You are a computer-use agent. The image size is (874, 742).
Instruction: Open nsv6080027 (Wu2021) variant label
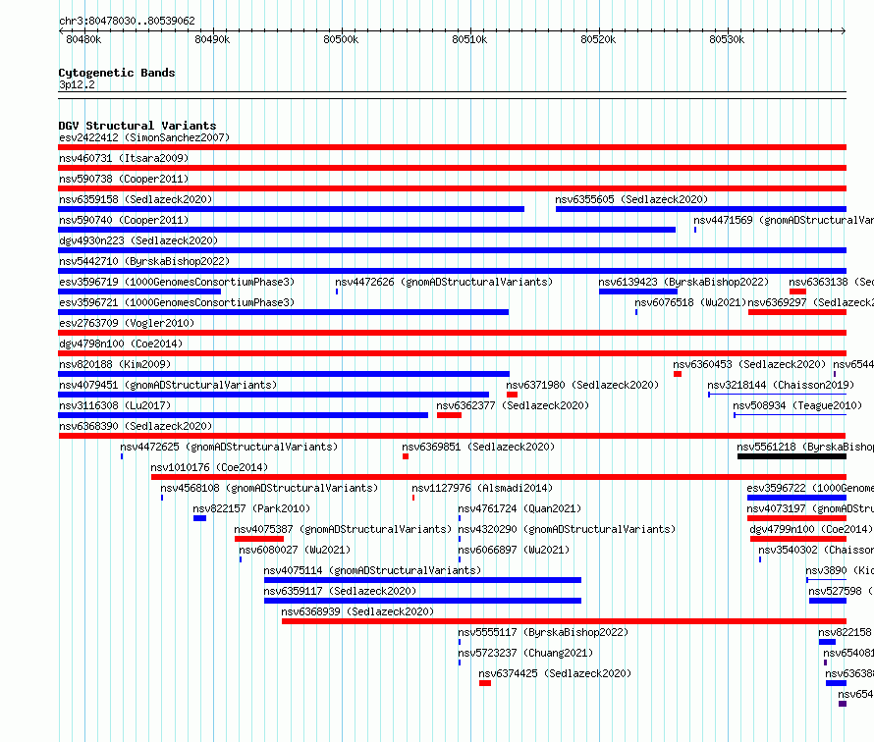295,550
